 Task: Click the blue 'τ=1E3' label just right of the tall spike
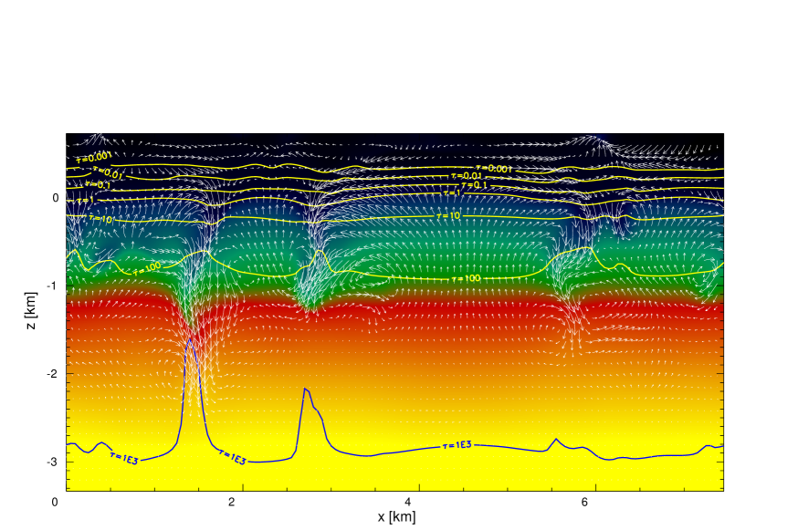pos(232,457)
